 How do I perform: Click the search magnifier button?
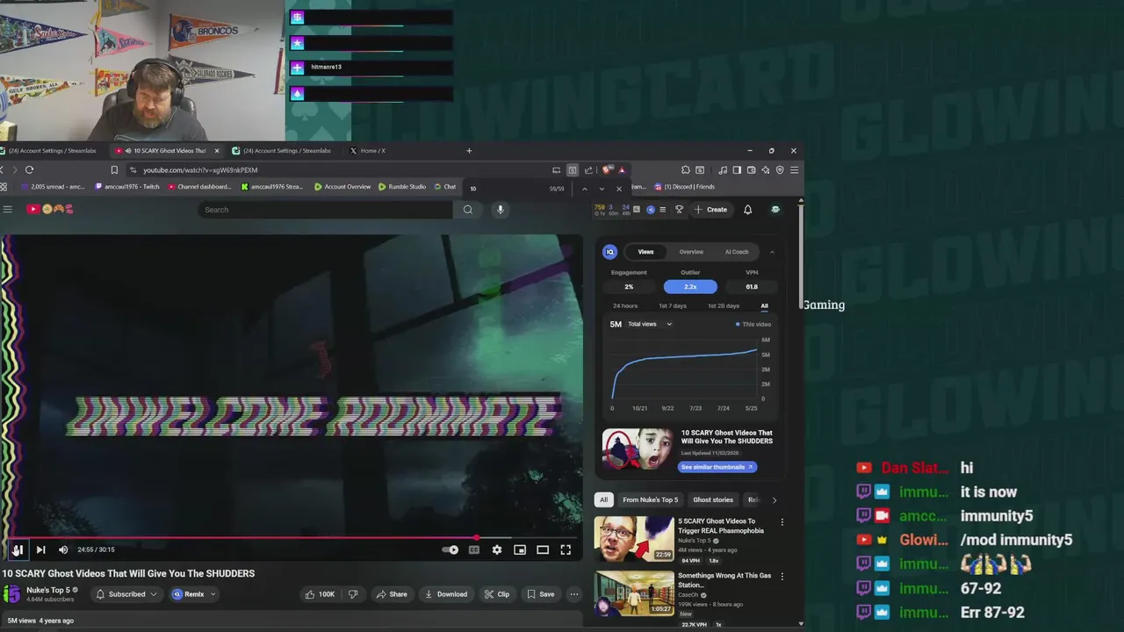coord(468,210)
